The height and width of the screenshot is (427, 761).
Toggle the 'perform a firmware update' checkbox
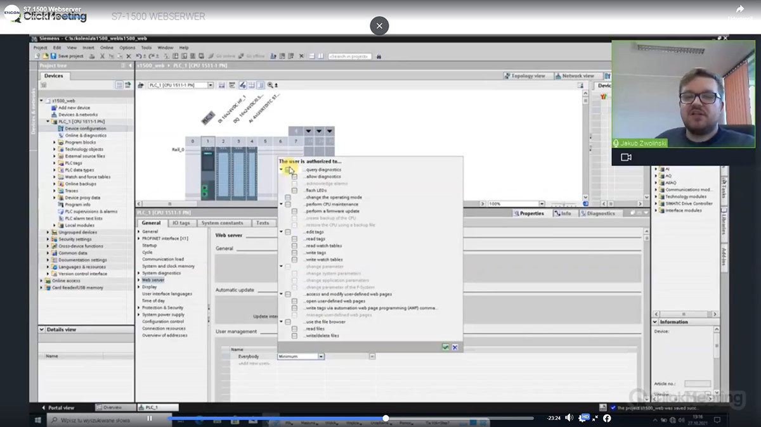[294, 211]
